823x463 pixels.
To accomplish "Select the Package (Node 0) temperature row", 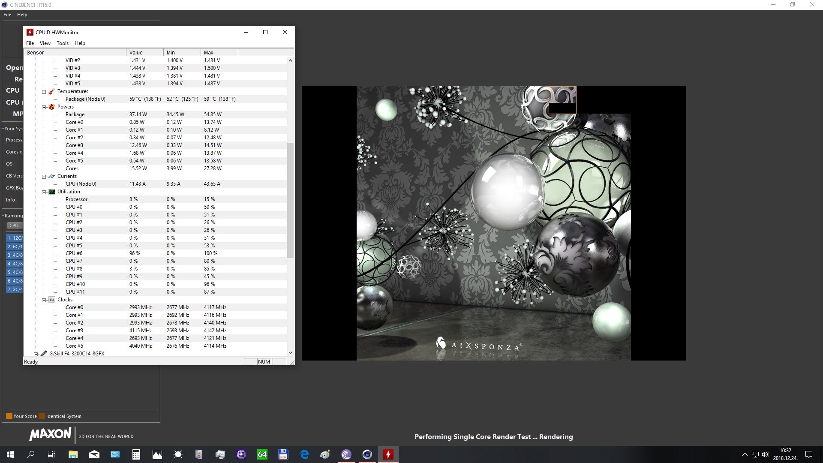I will click(156, 99).
